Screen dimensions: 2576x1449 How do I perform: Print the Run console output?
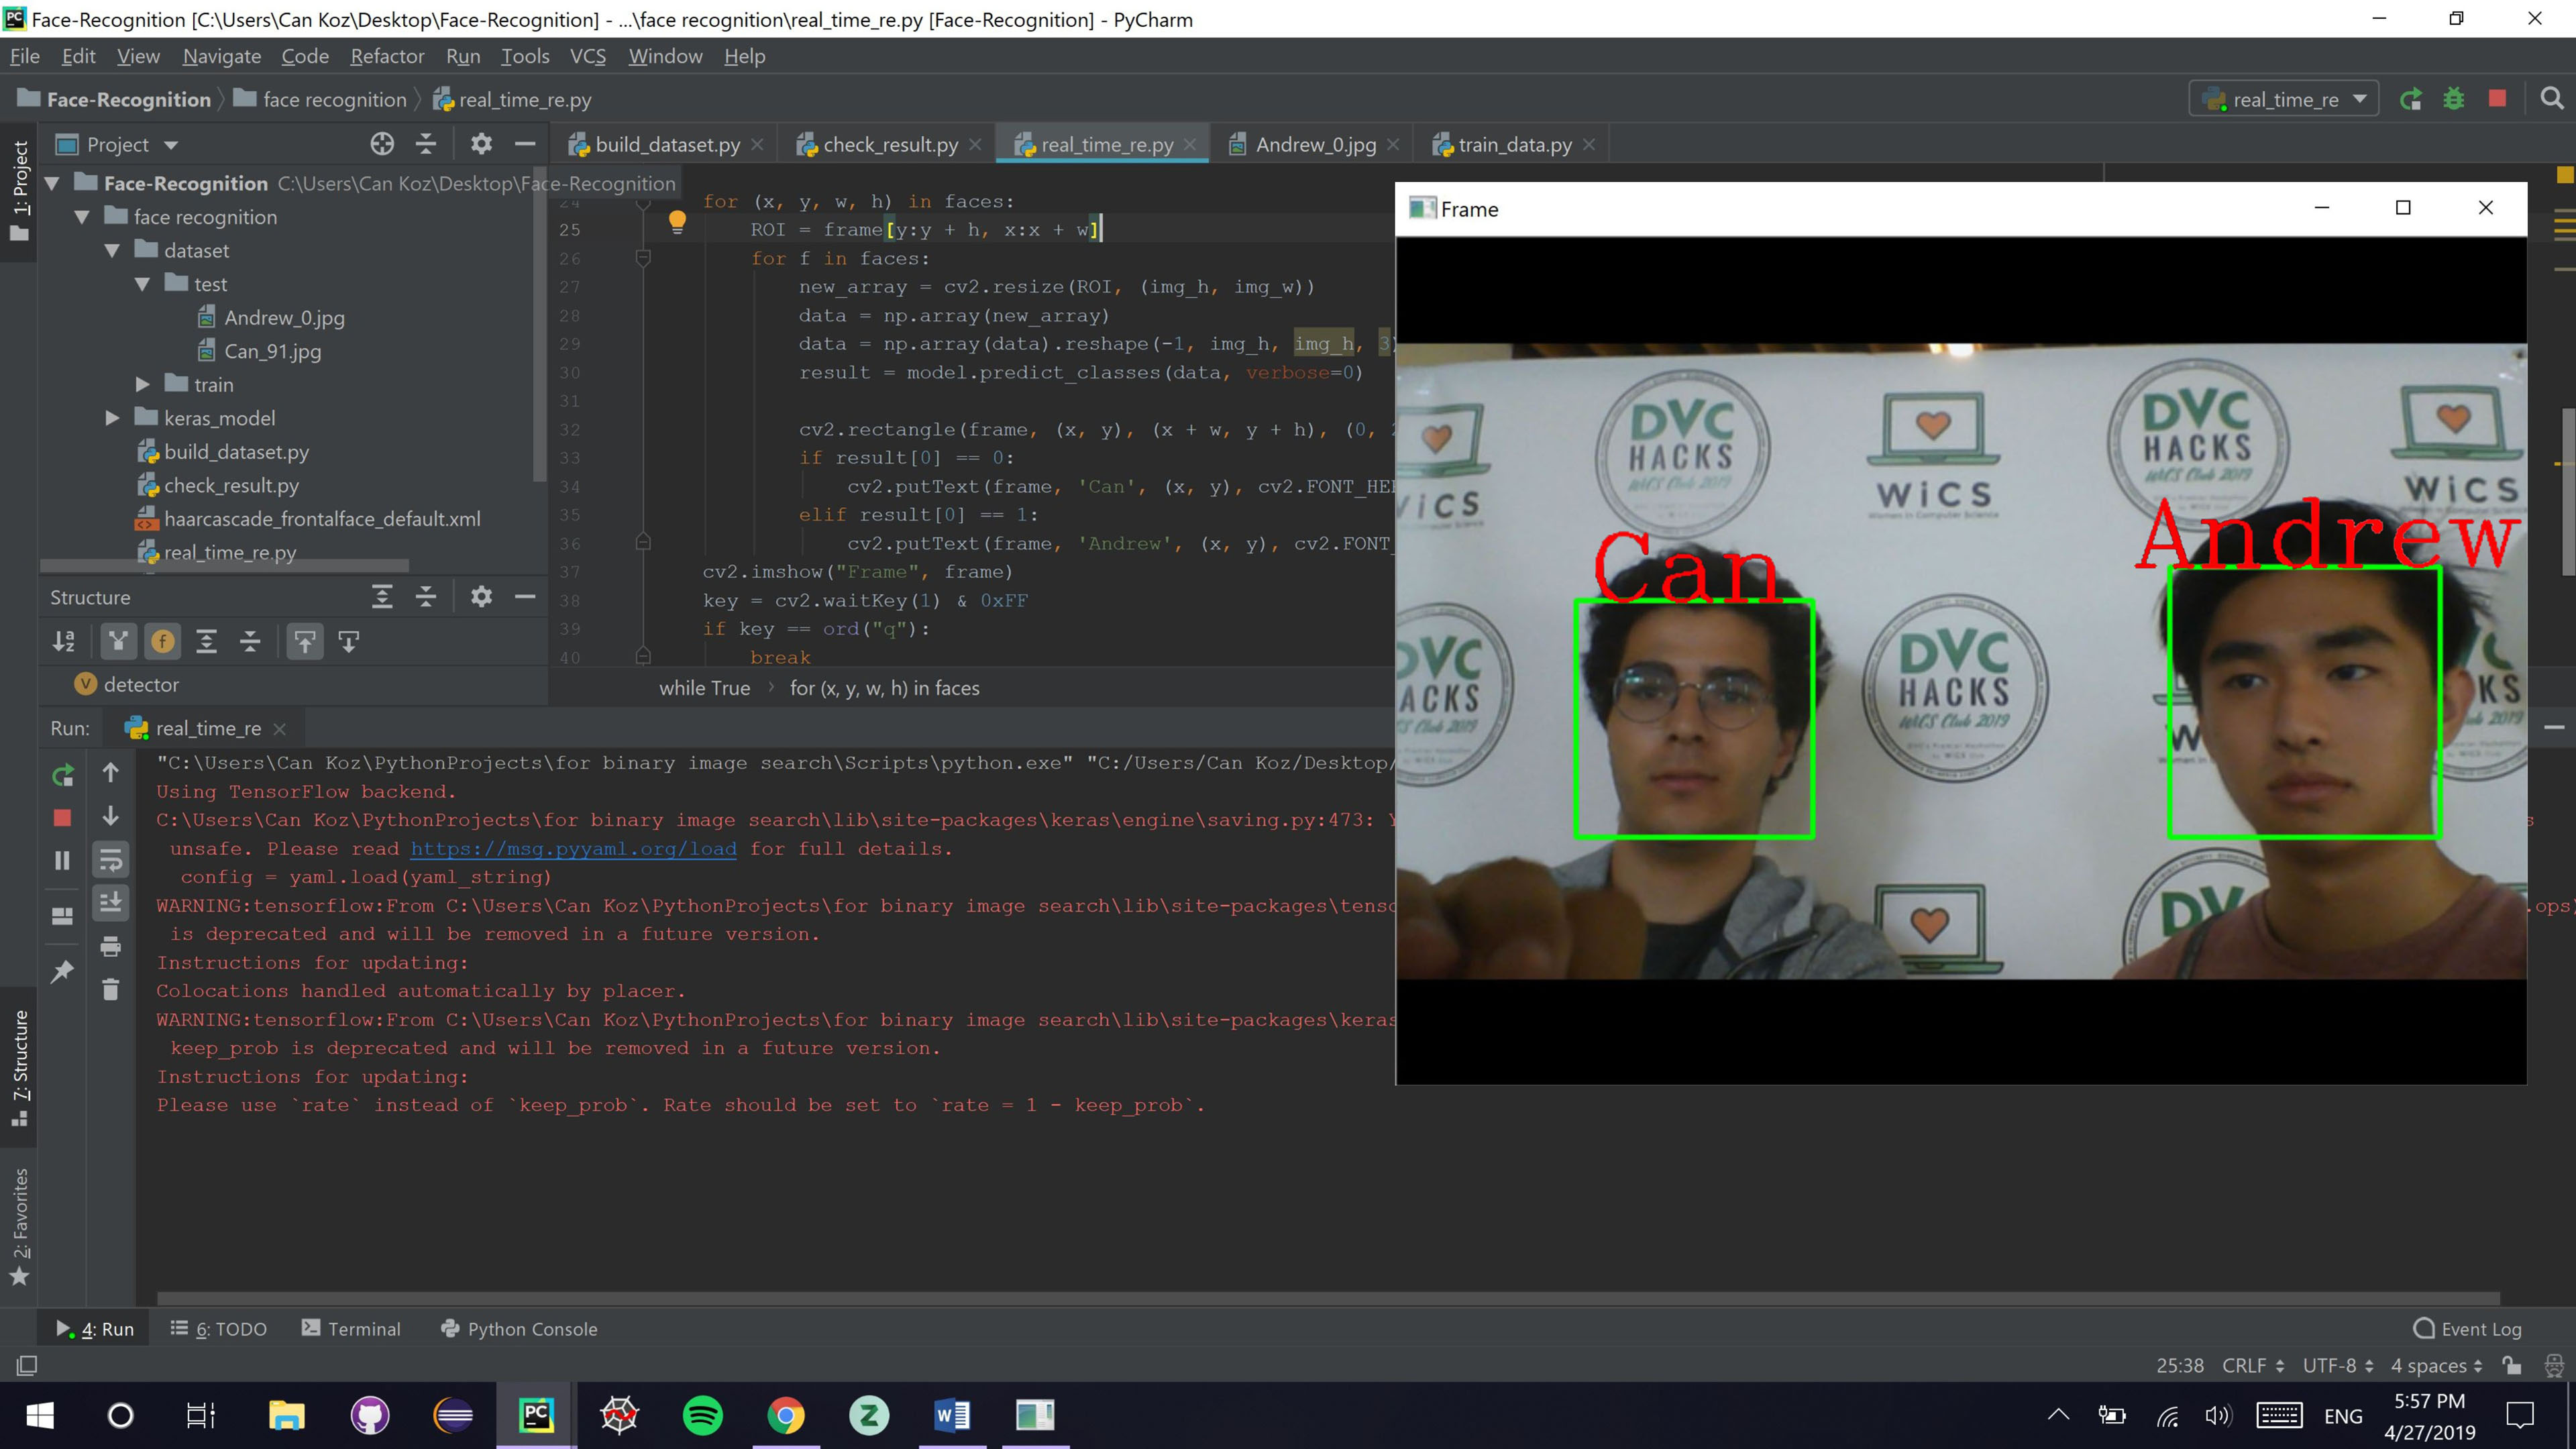110,946
